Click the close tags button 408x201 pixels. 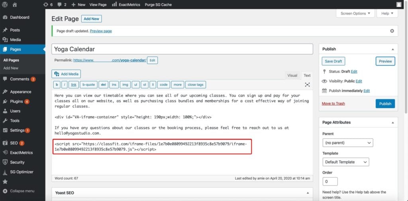point(196,84)
